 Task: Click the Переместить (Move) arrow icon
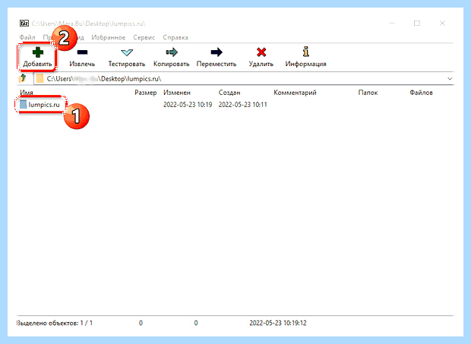pyautogui.click(x=217, y=52)
